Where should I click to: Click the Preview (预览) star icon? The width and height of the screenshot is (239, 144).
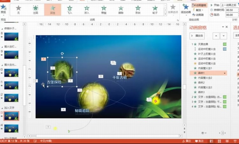3,7
